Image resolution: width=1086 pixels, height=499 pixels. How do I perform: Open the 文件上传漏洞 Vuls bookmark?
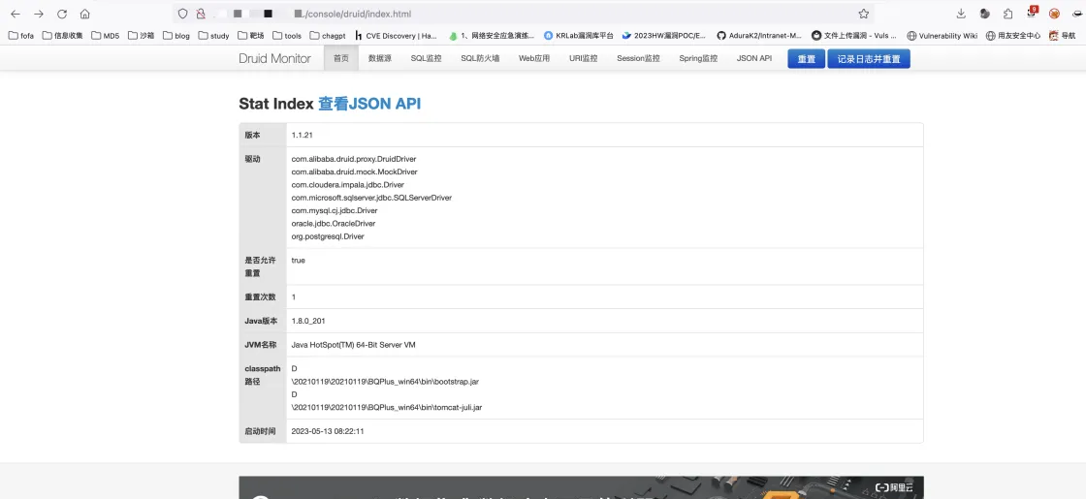pos(854,35)
